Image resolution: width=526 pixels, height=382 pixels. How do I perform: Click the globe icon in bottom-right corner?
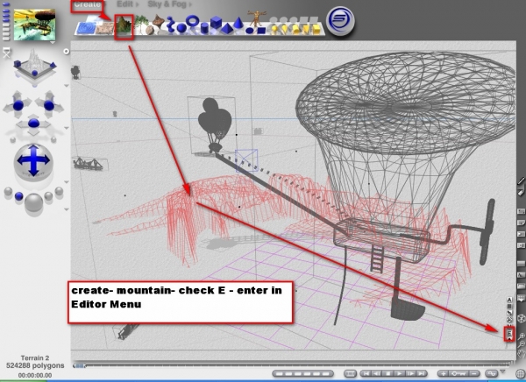(520, 375)
